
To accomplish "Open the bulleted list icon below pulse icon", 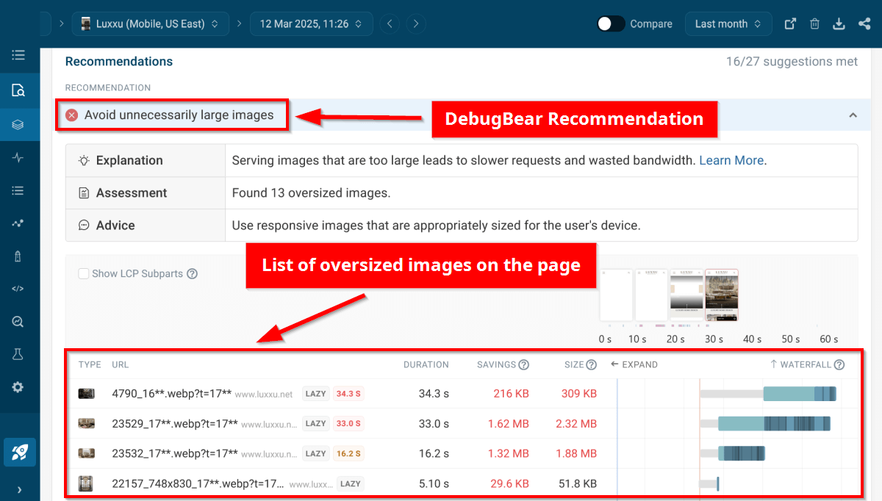I will click(x=18, y=190).
